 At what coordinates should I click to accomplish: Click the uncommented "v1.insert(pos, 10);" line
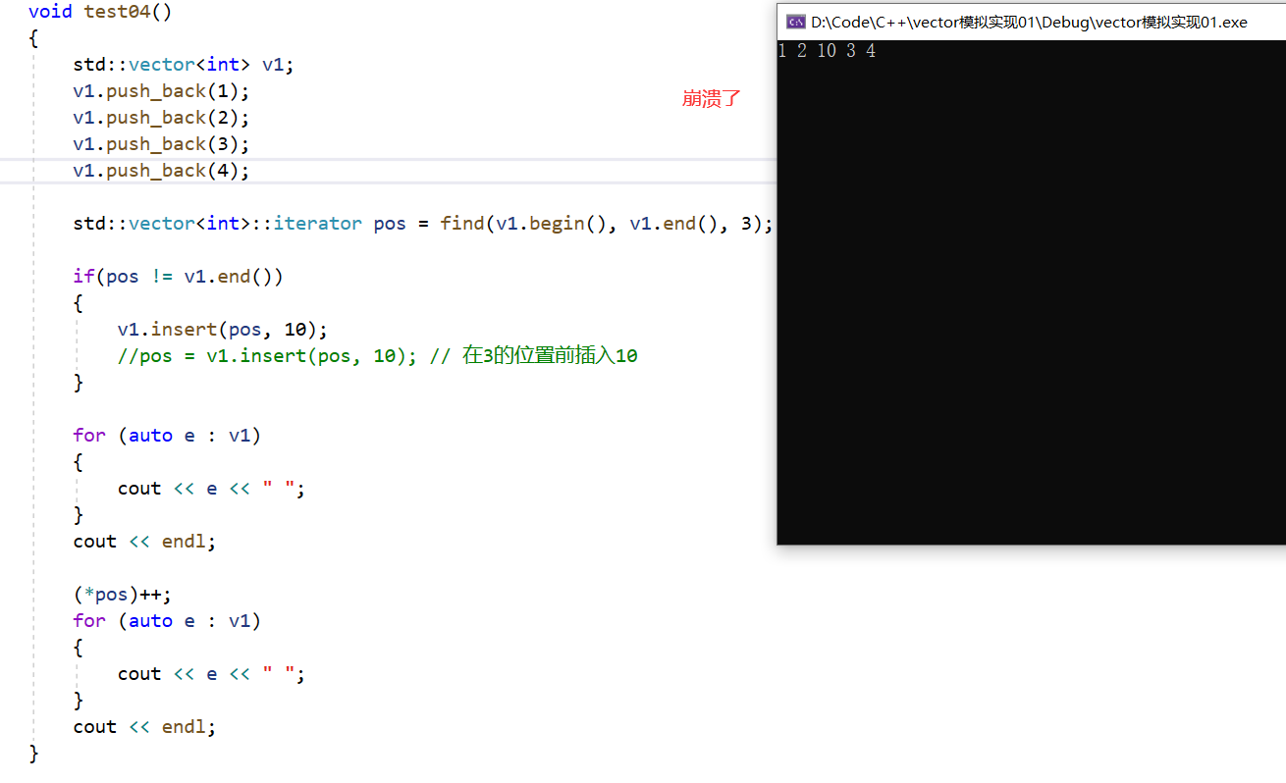click(223, 330)
